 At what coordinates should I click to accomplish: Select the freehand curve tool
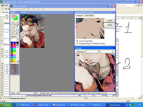tap(13, 30)
